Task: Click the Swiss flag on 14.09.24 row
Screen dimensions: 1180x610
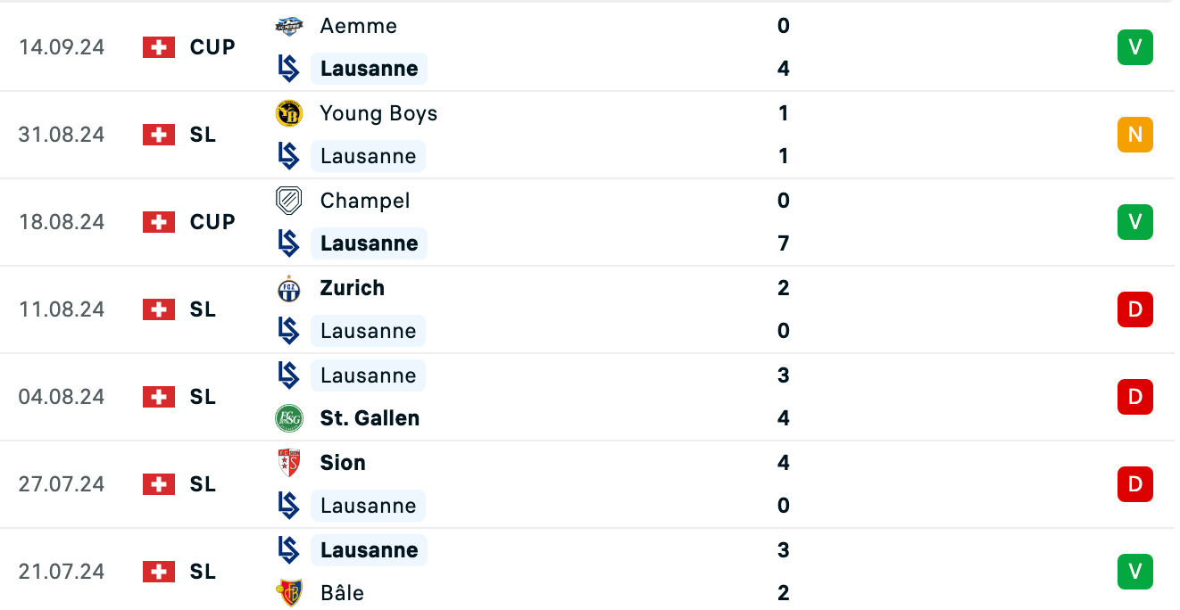Action: [x=159, y=47]
